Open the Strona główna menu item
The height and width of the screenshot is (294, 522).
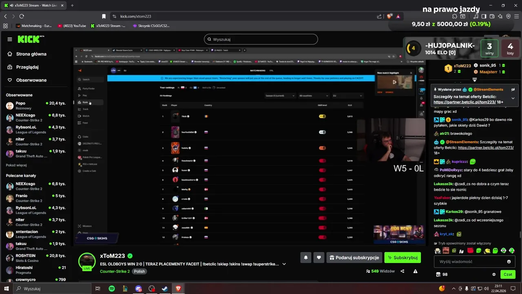click(x=27, y=54)
